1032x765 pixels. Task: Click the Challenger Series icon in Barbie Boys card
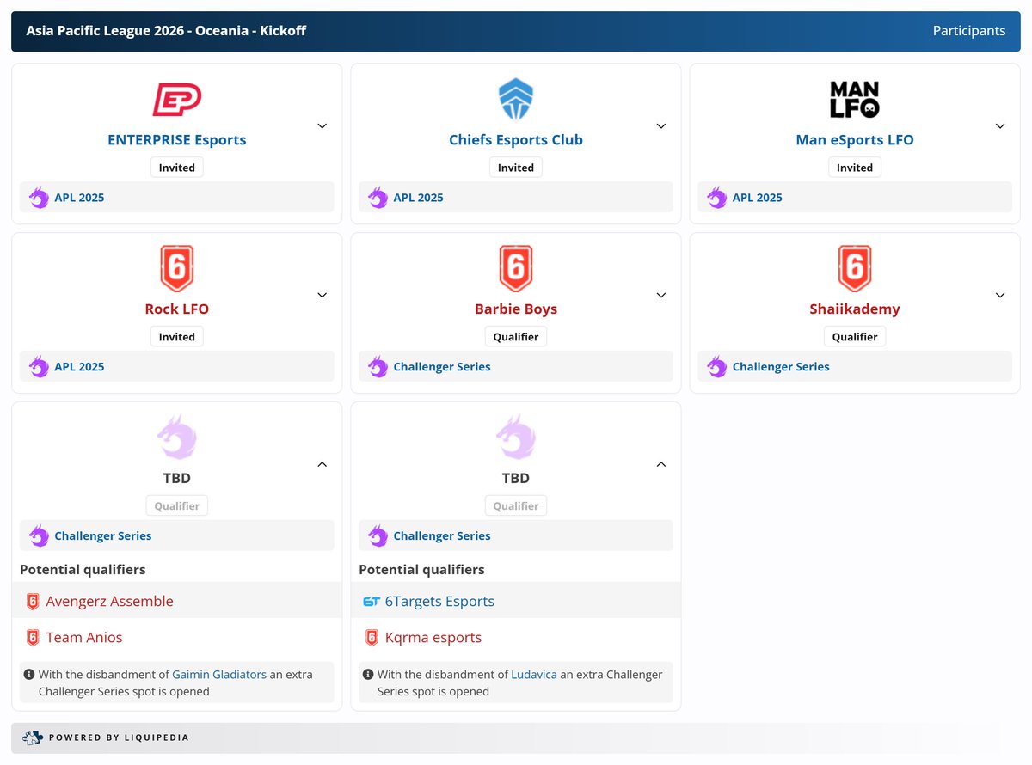378,367
